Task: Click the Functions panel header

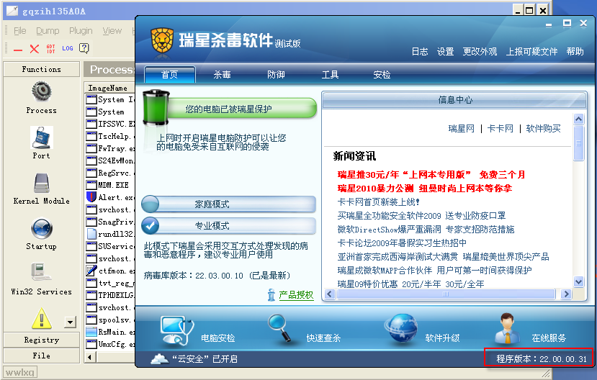Action: pos(42,69)
